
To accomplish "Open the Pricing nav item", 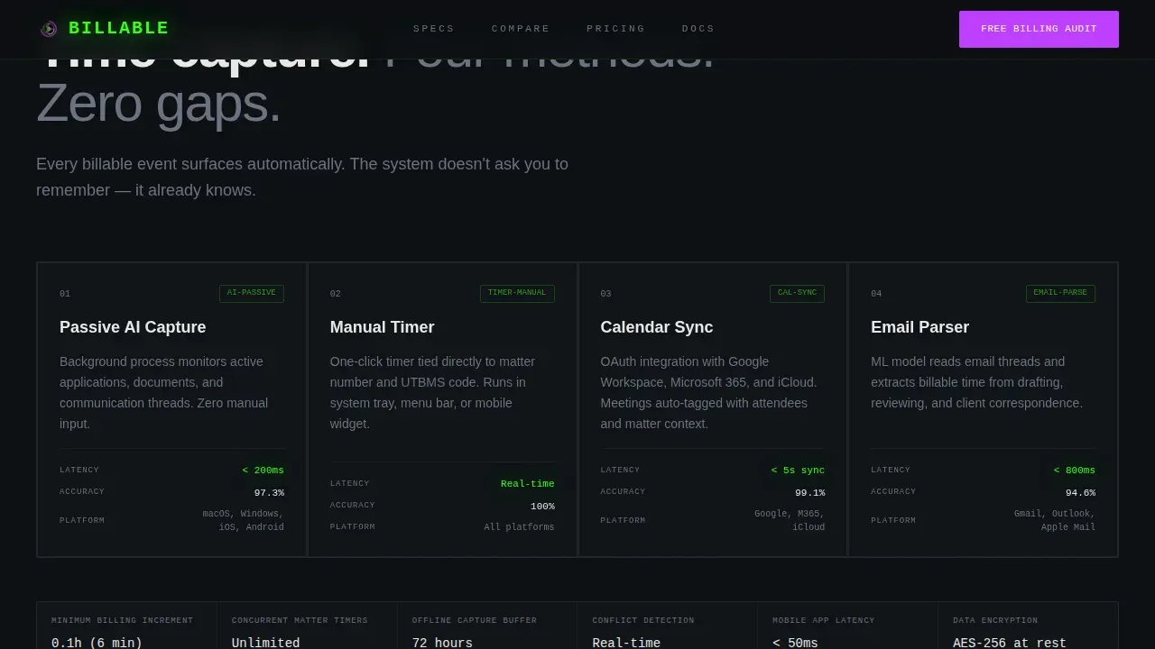I will [x=616, y=29].
